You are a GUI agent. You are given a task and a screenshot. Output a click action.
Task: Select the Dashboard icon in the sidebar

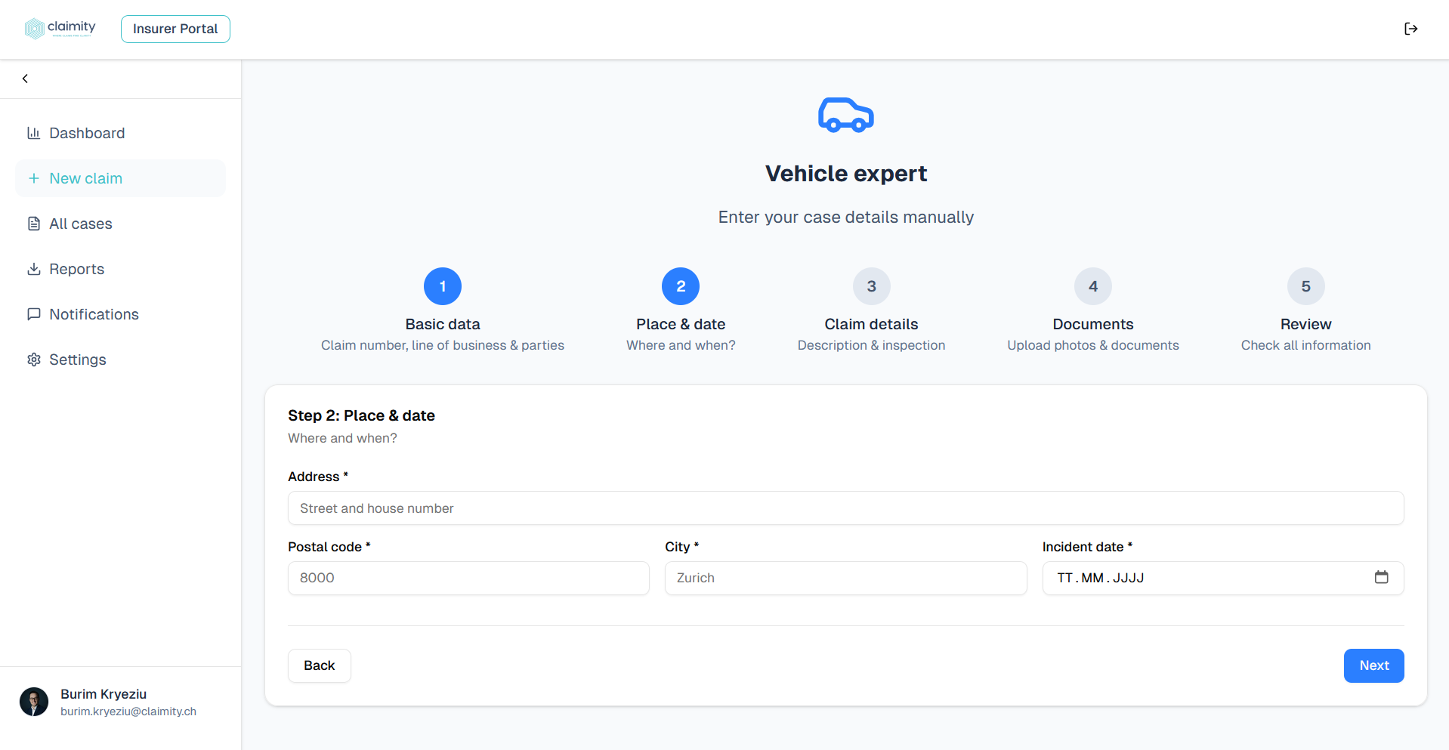click(34, 133)
